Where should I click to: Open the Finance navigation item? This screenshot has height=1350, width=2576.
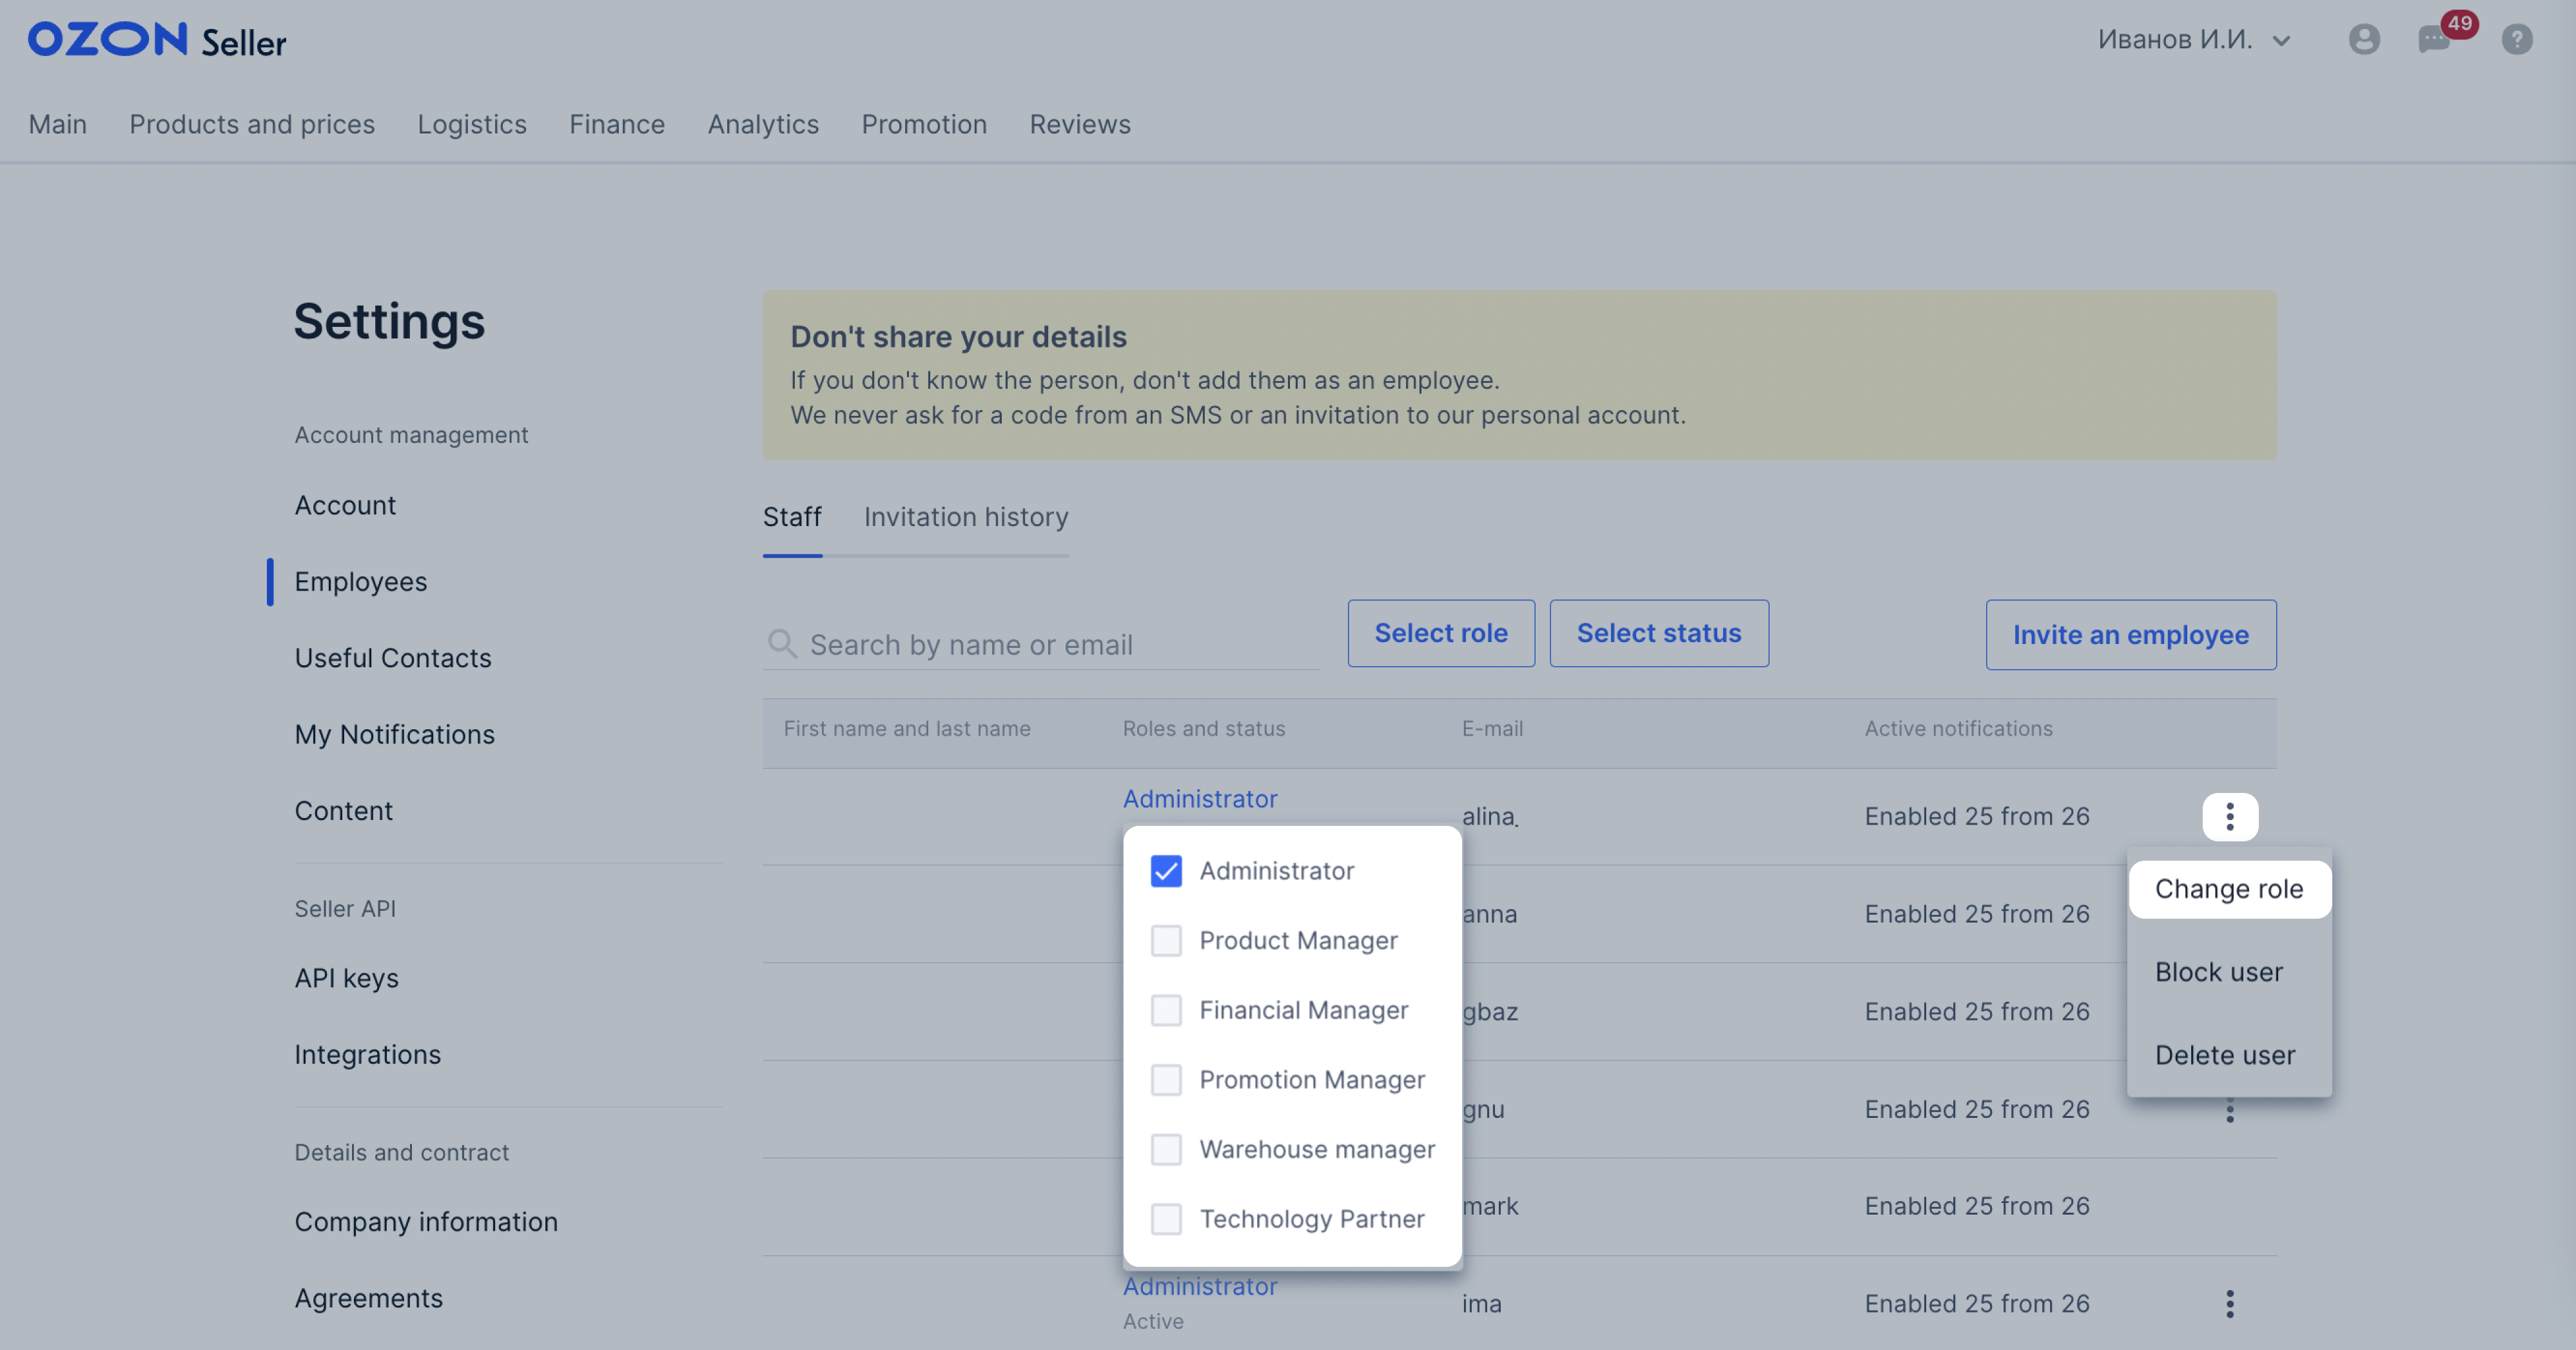(617, 124)
